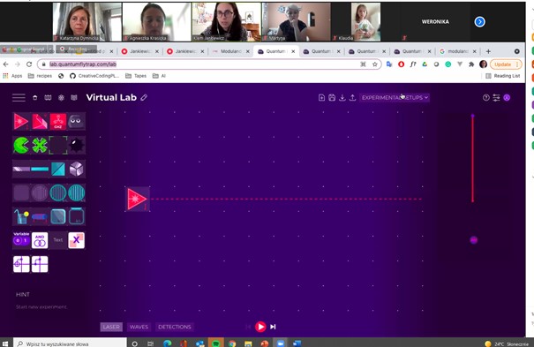This screenshot has width=534, height=347.
Task: Open the help question mark icon
Action: (486, 98)
